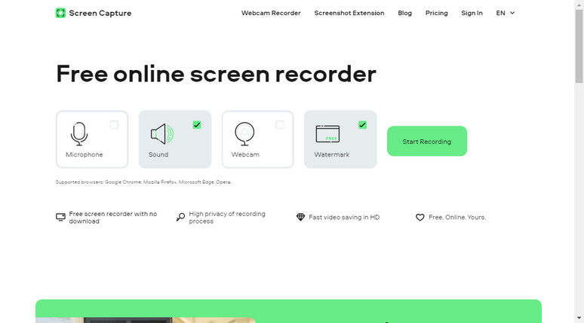
Task: Click 'High privacy of recording process' text
Action: click(x=227, y=218)
